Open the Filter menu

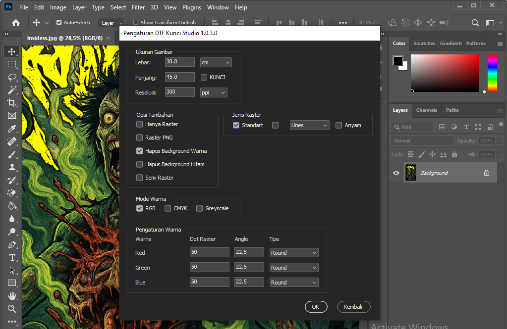coord(138,7)
